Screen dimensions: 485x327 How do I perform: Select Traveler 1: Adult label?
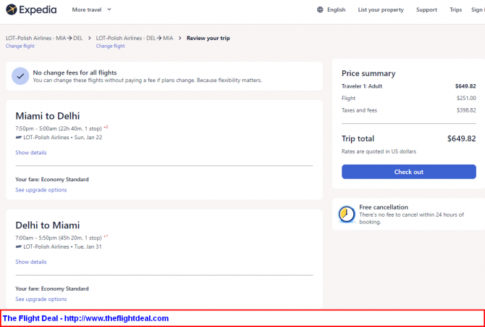pos(362,86)
